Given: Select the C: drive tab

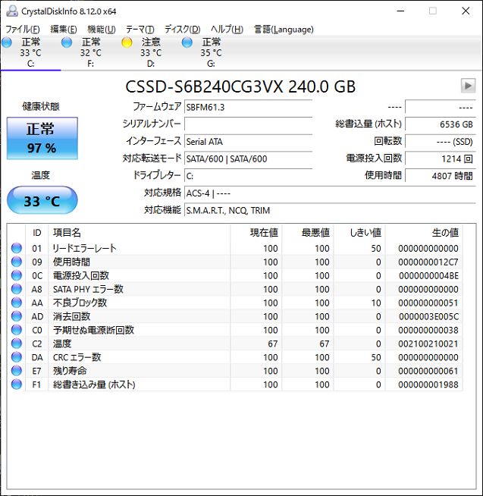Looking at the screenshot, I should pyautogui.click(x=30, y=53).
